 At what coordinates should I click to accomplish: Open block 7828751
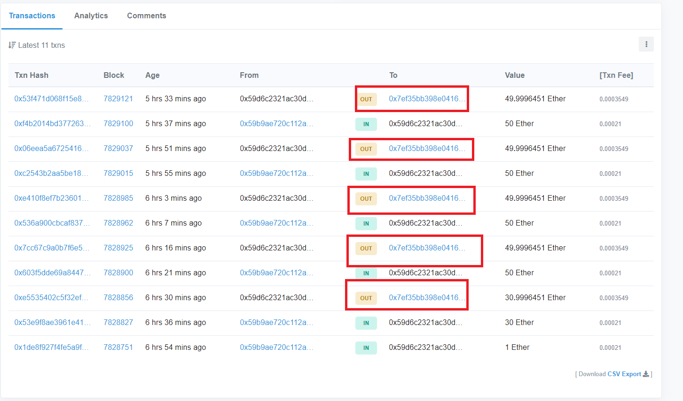118,347
